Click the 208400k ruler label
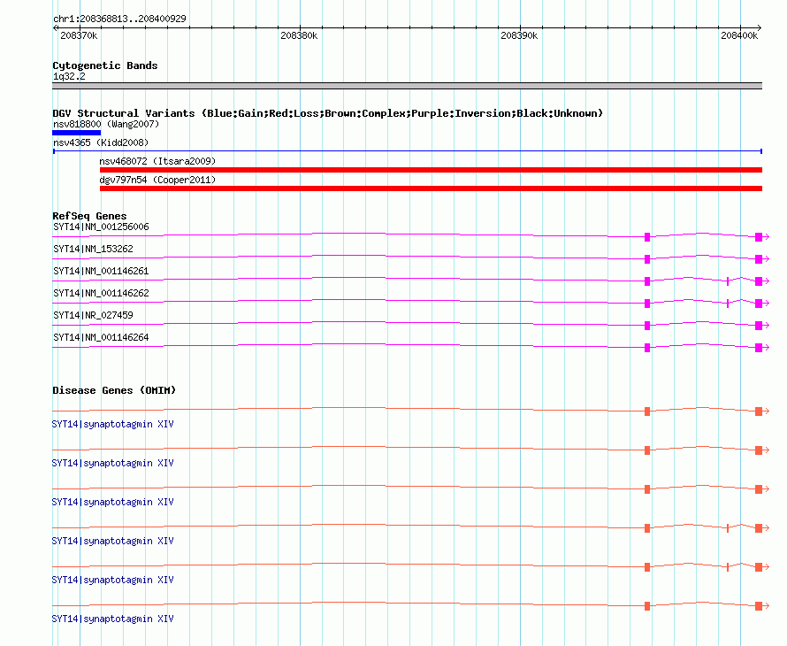Screen dimensions: 787x646 739,35
